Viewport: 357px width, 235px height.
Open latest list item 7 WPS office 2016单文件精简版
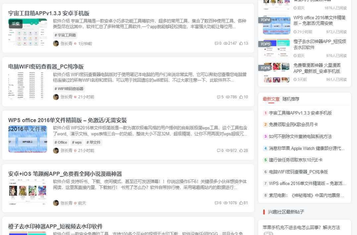tap(307, 183)
